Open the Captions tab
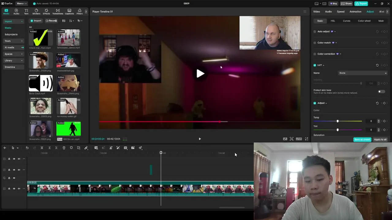 69,12
